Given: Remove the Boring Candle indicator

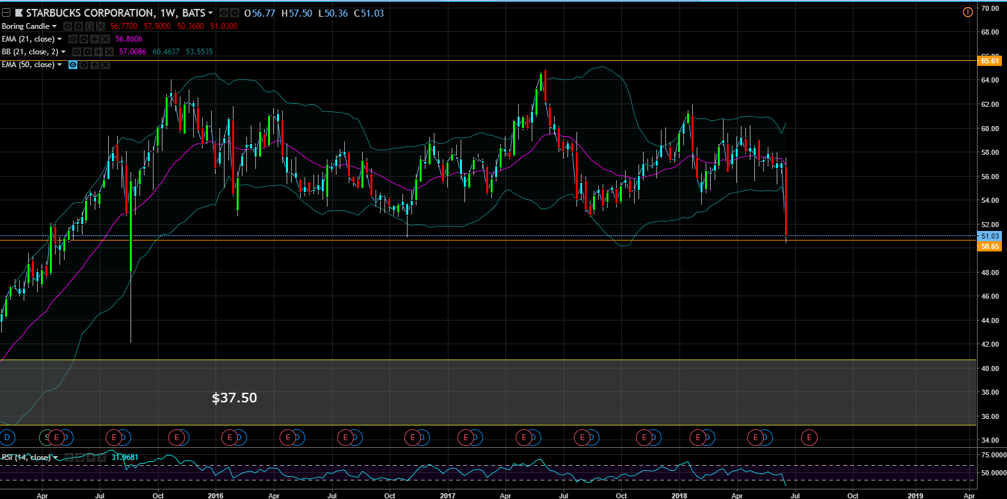Looking at the screenshot, I should (100, 26).
